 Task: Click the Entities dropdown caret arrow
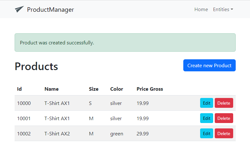[x=232, y=10]
